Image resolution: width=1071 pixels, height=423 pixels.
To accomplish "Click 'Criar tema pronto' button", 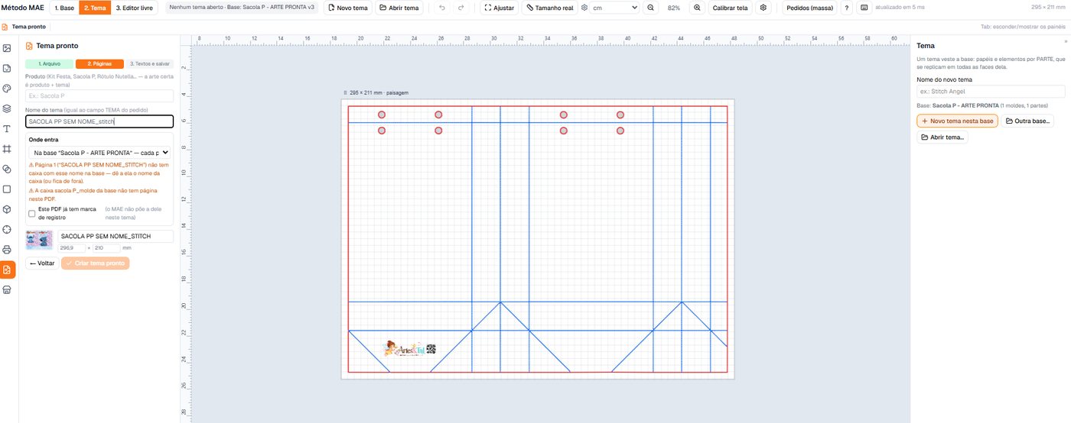I will tap(96, 263).
